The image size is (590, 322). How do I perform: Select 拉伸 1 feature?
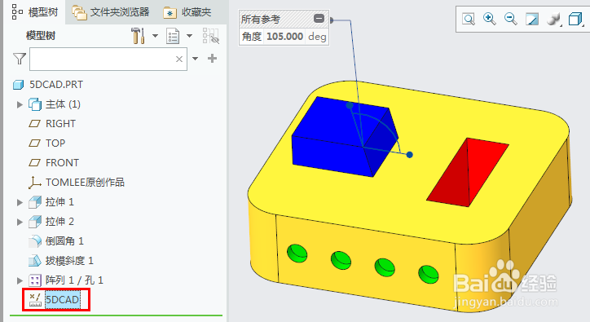pos(59,202)
